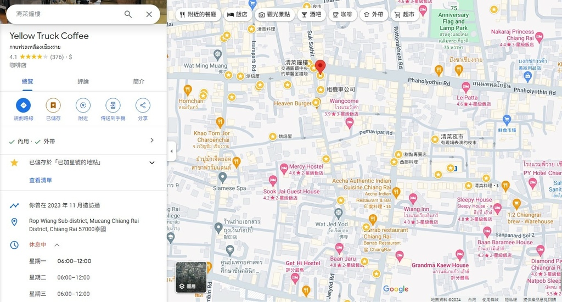Screen dimensions: 562x302
Task: Click the Mercy Hostel pin
Action: (x=284, y=168)
